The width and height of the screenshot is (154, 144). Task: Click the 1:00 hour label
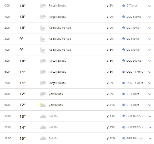[7, 17]
